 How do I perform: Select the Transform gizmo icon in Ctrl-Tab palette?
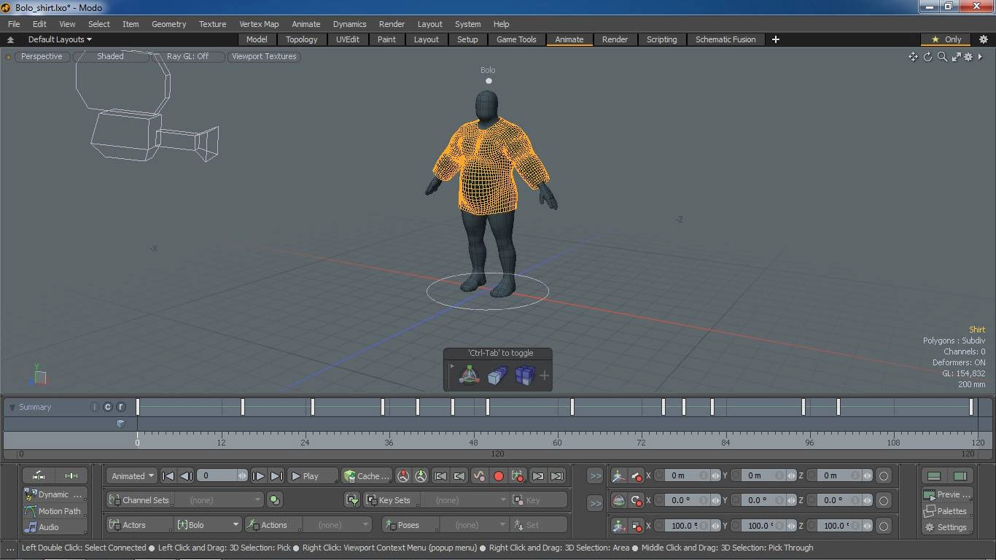[469, 376]
